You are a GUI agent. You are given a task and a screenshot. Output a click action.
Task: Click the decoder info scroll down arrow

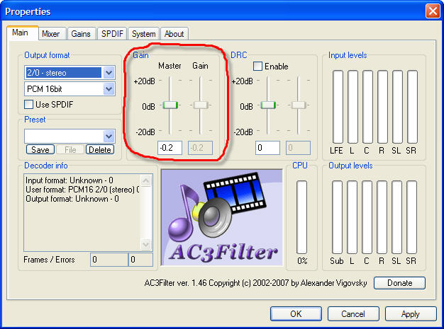pos(146,244)
